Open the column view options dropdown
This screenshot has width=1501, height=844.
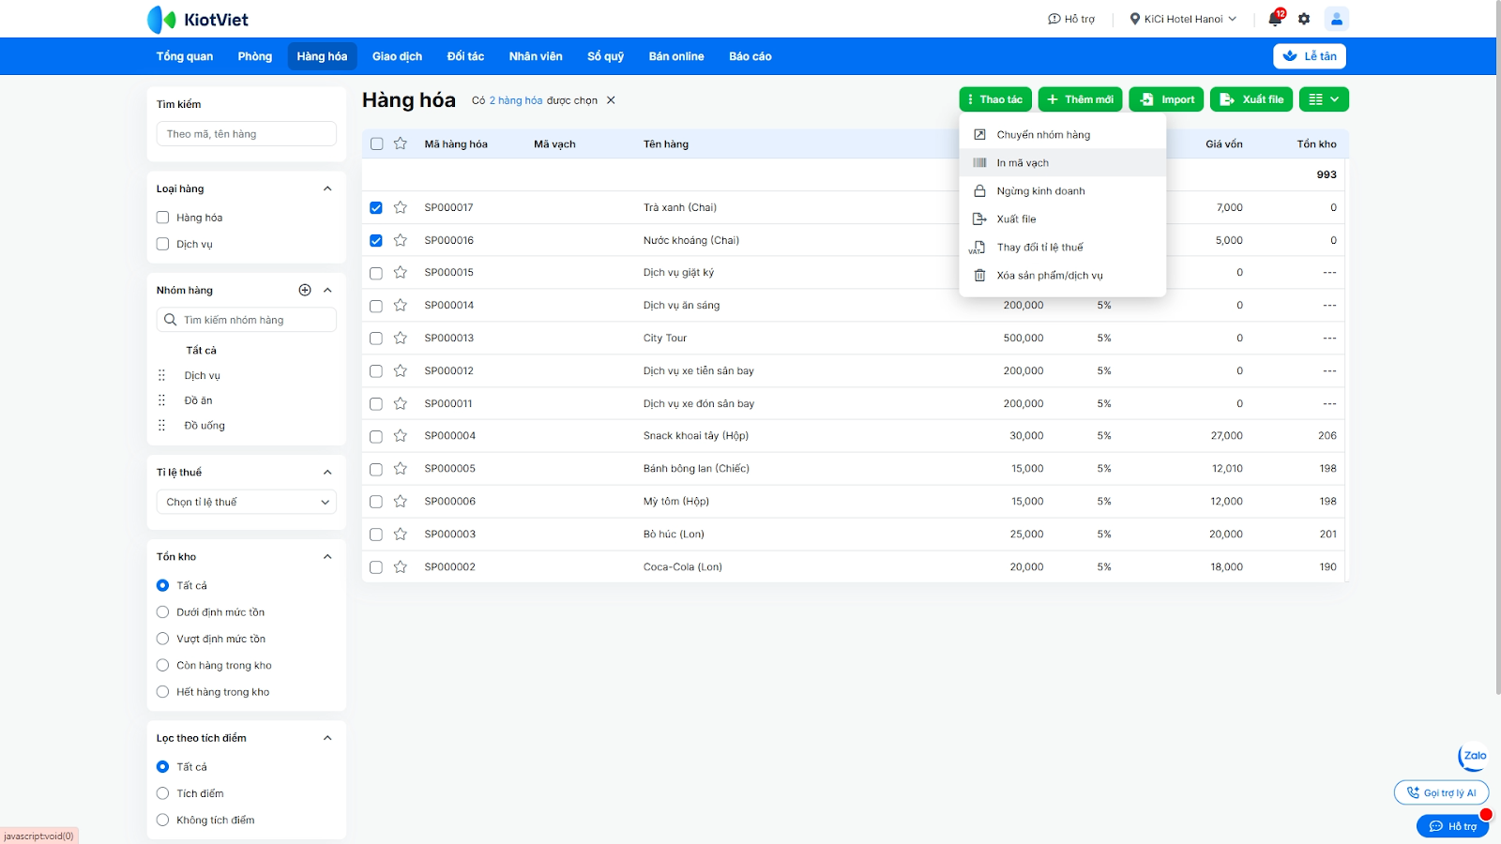tap(1324, 99)
